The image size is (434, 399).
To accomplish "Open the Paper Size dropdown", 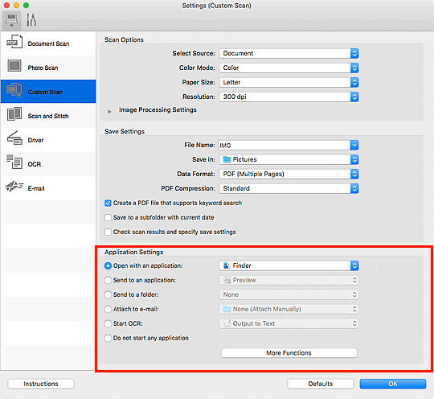I will coord(289,82).
